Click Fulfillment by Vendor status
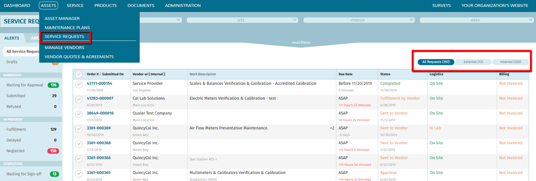 click(400, 98)
